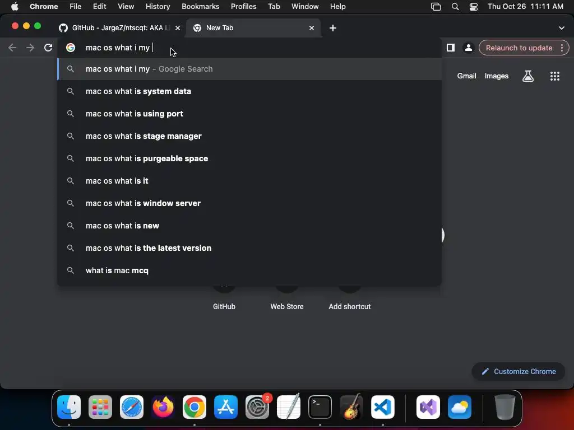574x430 pixels.
Task: Open the Chrome app menu
Action: [44, 6]
